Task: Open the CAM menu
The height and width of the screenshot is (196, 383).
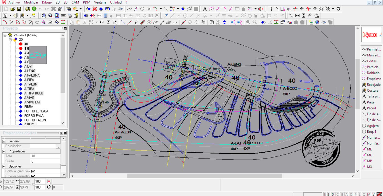Action: tap(75, 2)
